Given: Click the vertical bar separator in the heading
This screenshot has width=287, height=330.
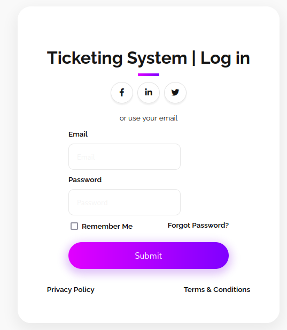Looking at the screenshot, I should (x=194, y=58).
